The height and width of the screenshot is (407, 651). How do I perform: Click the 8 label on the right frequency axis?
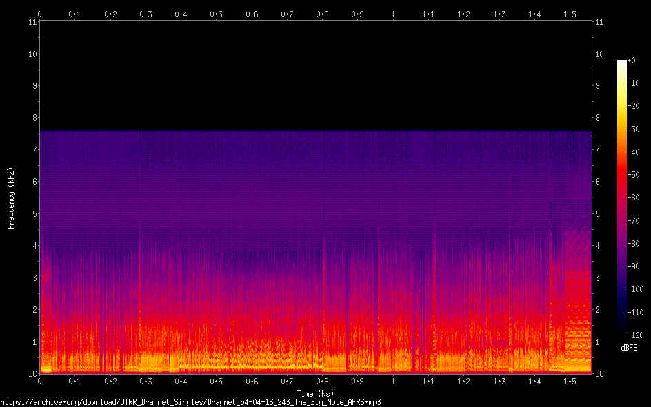tap(598, 118)
